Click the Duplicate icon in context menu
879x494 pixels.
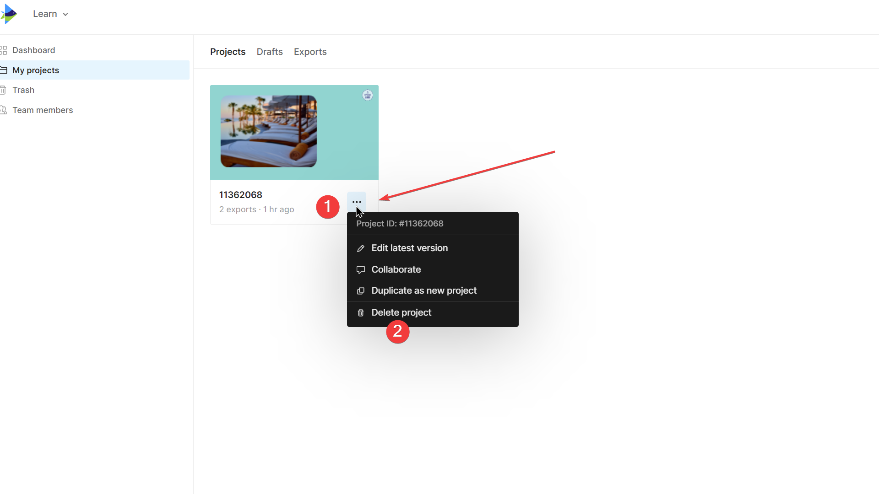(x=361, y=291)
